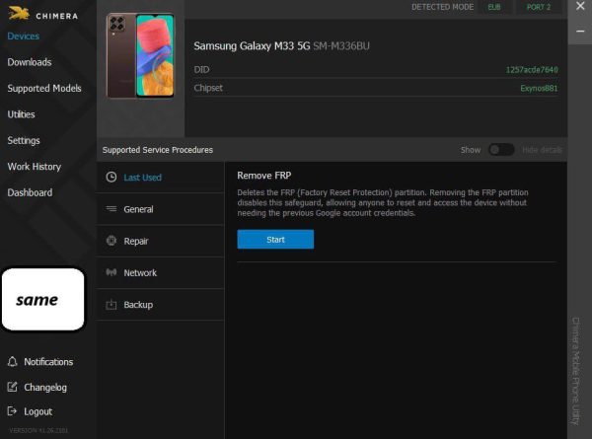
Task: Click the SM-M336BU model code
Action: pos(341,46)
